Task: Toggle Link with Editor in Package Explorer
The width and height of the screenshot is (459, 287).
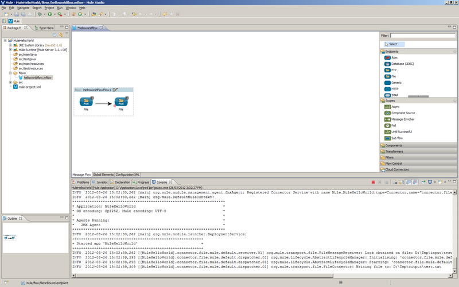Action: point(61,34)
